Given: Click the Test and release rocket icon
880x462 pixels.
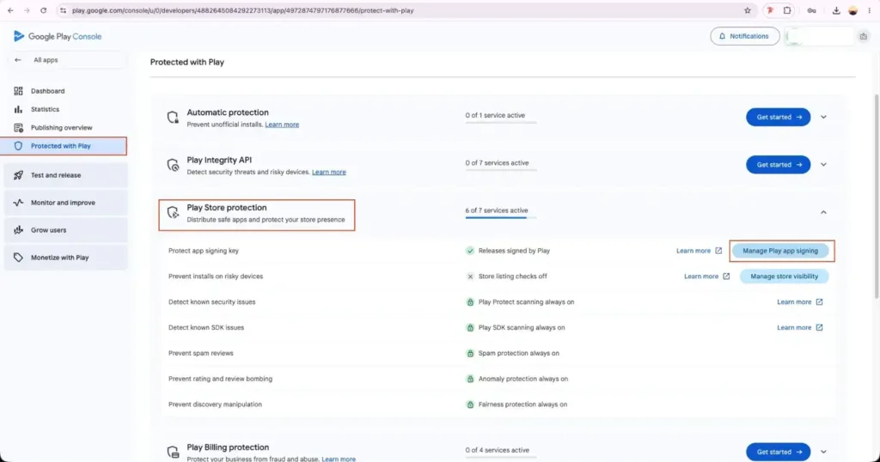Looking at the screenshot, I should [x=19, y=175].
